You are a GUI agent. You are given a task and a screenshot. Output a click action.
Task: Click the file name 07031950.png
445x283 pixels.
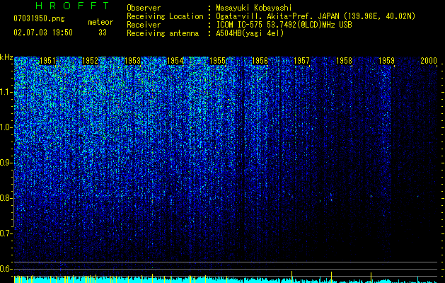pyautogui.click(x=39, y=19)
